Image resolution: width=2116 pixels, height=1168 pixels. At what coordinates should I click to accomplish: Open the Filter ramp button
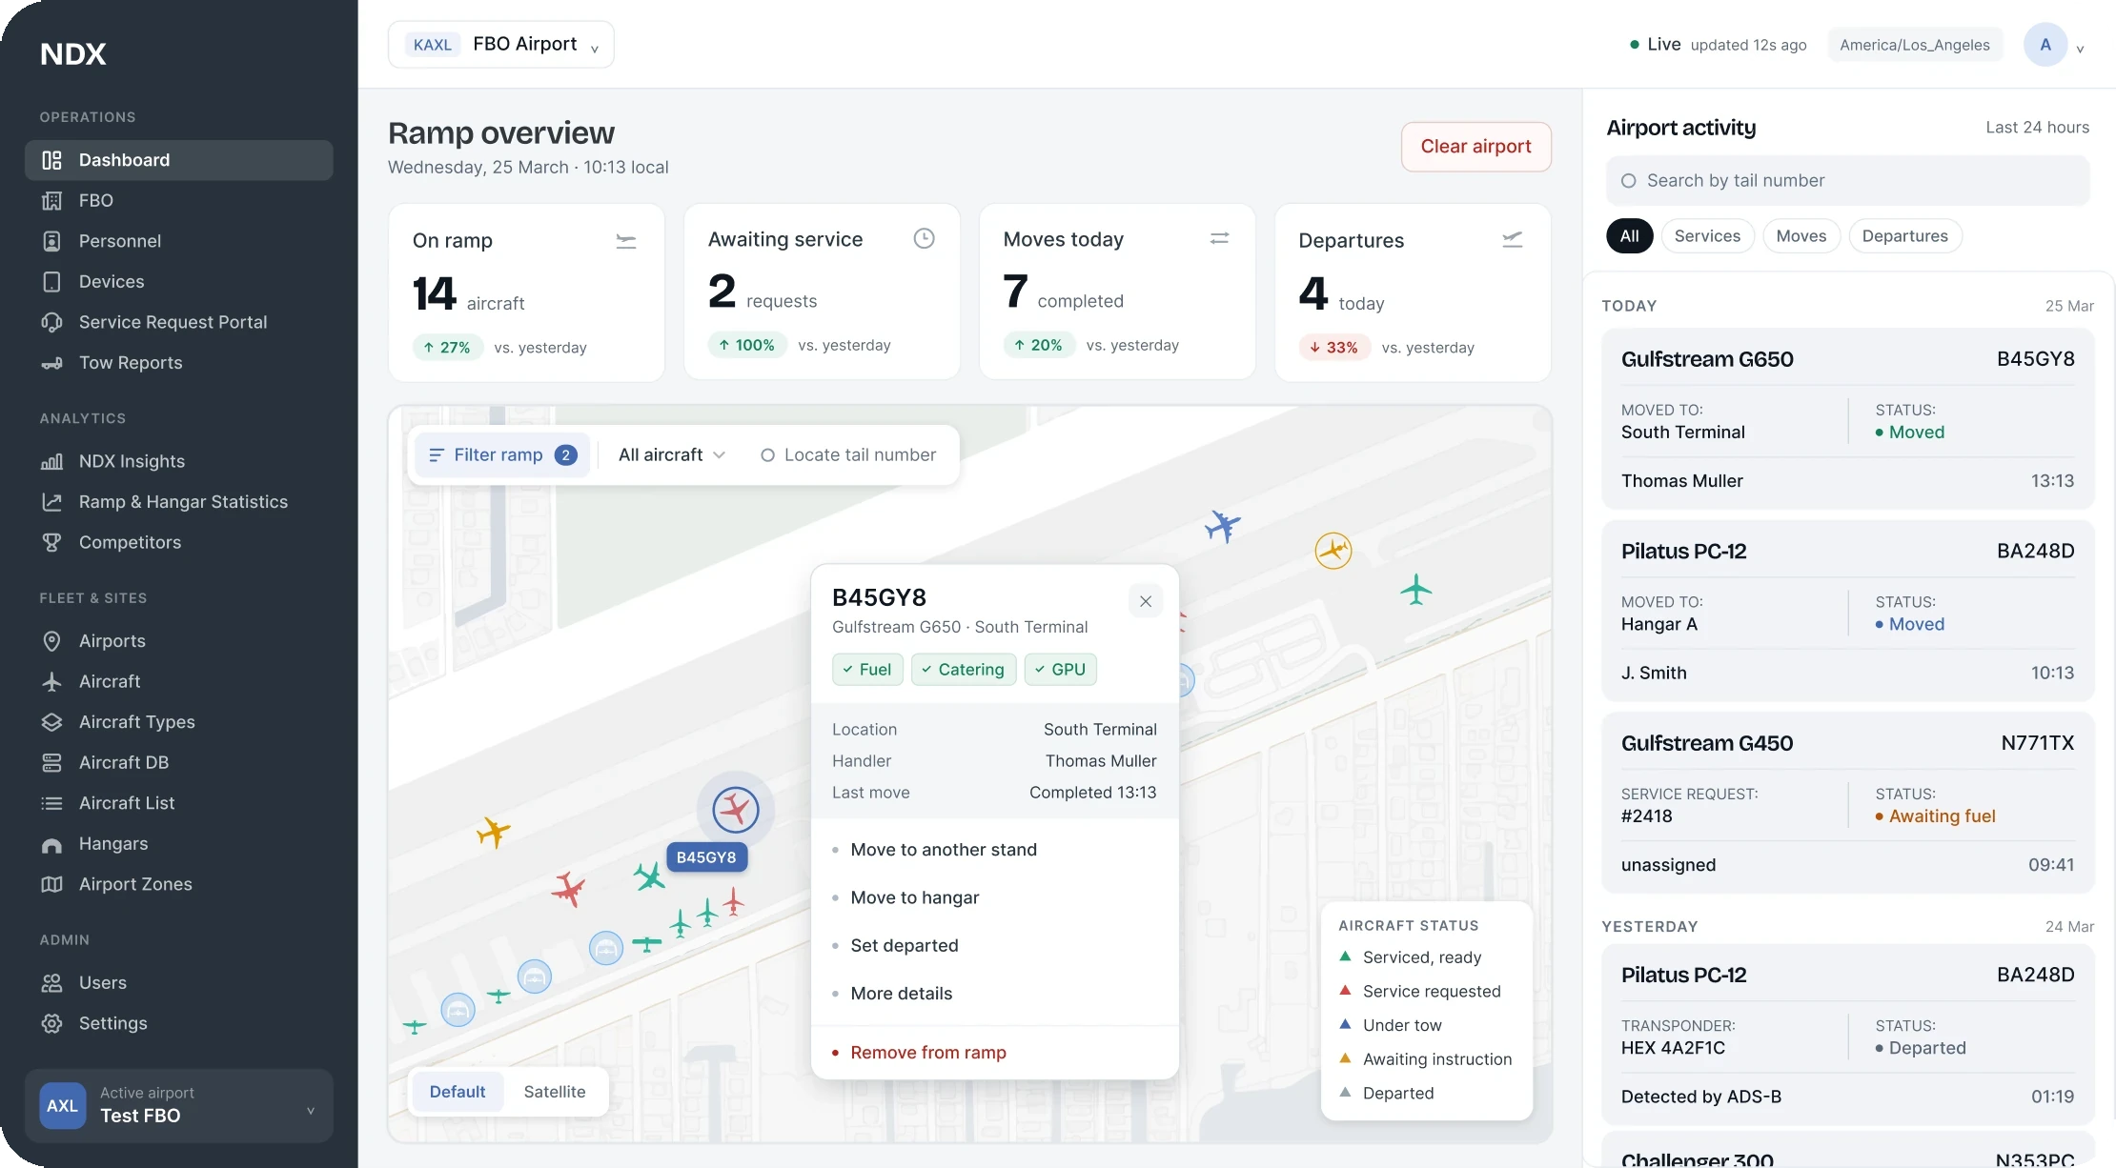tap(502, 455)
